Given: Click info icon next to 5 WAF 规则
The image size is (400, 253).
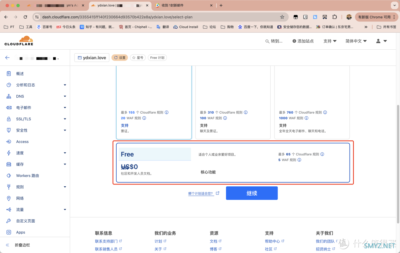Looking at the screenshot, I should pyautogui.click(x=299, y=160).
